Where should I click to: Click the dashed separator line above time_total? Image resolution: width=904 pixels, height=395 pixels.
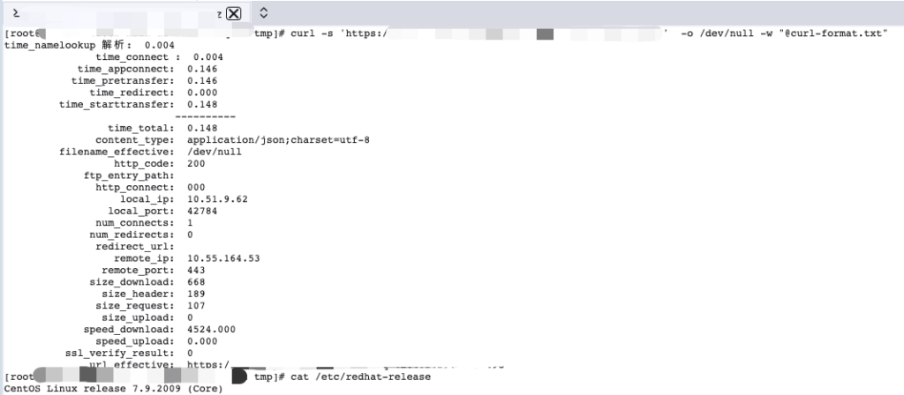[205, 116]
